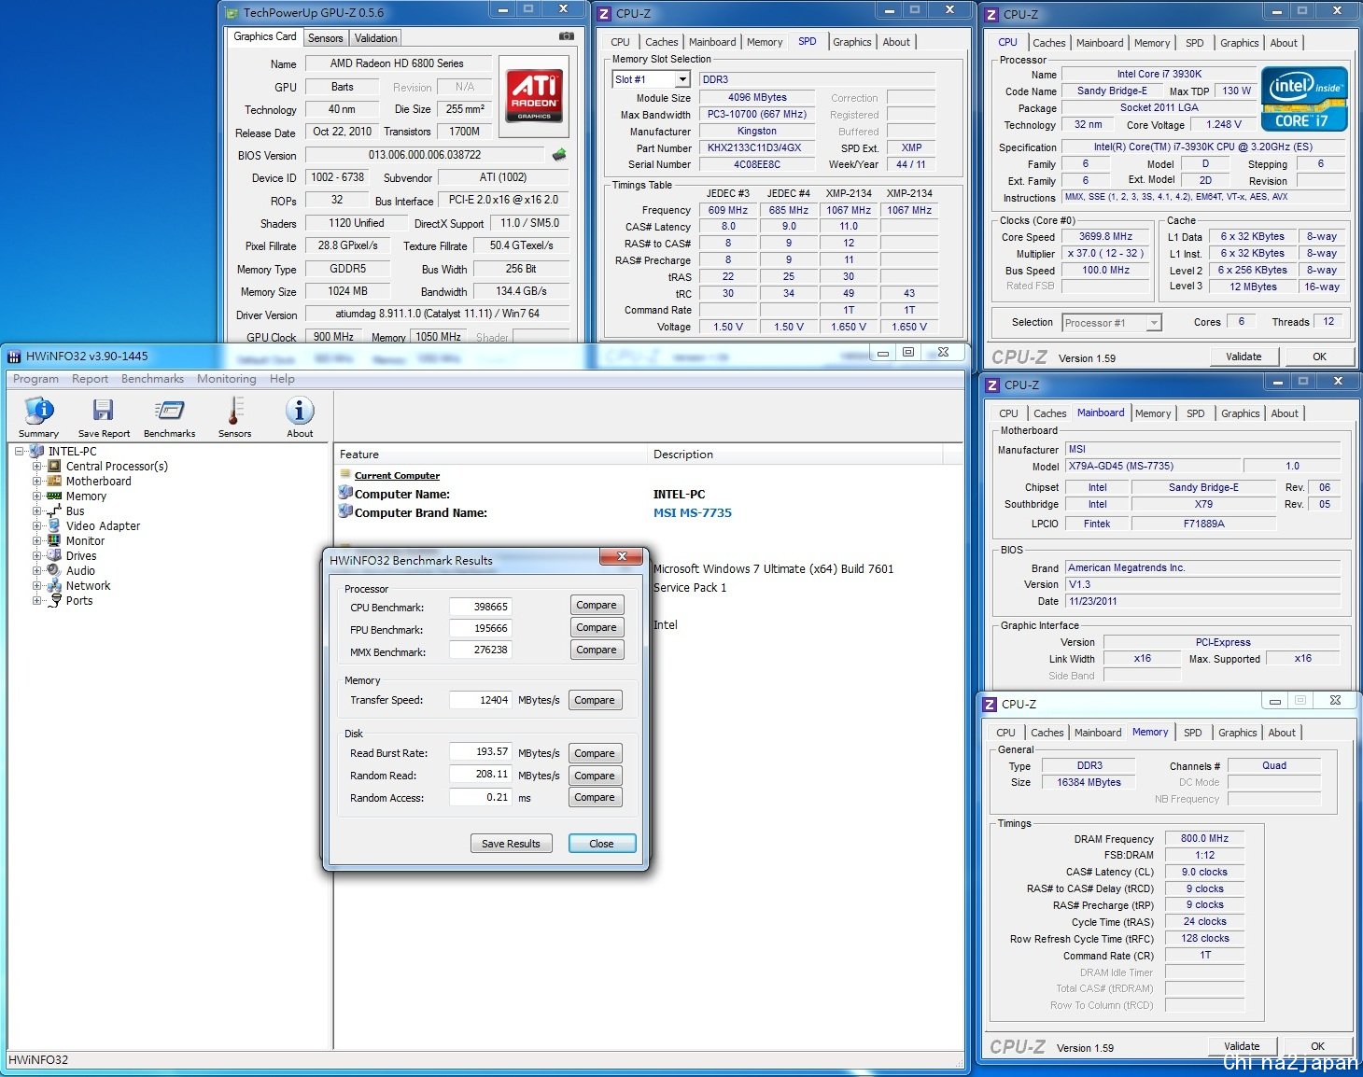1363x1077 pixels.
Task: Click the Feature column header
Action: tap(490, 455)
